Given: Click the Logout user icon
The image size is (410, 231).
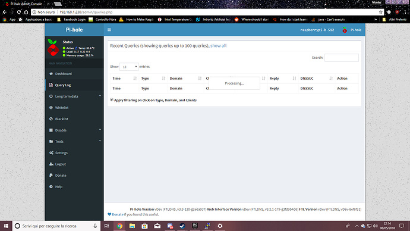Looking at the screenshot, I should 51,164.
